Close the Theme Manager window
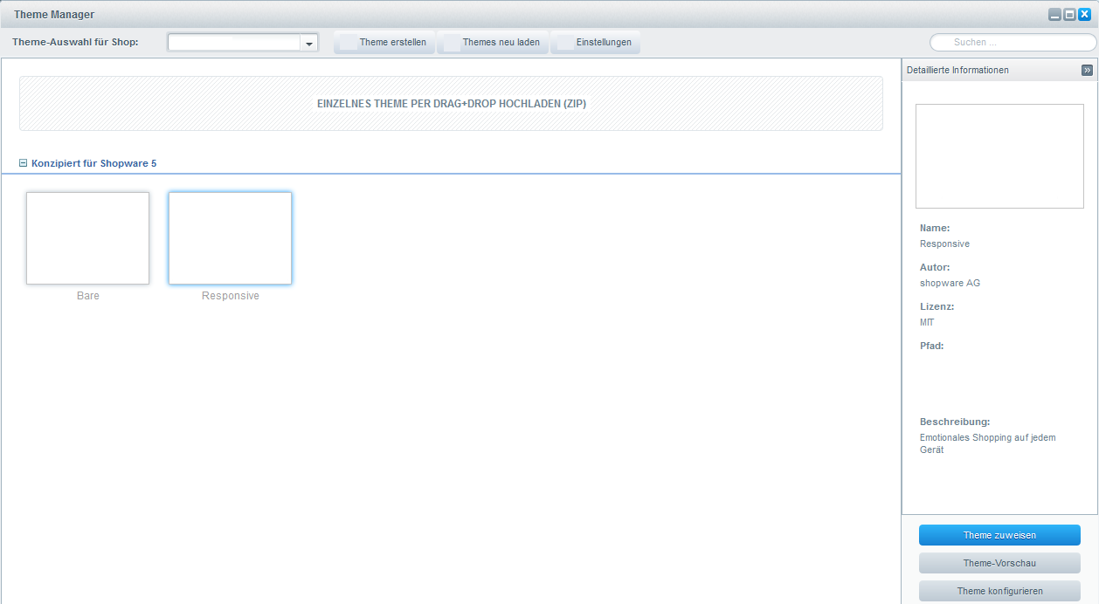This screenshot has width=1099, height=604. pos(1084,14)
